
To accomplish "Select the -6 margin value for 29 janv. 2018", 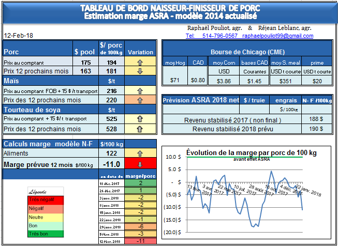I will coord(140,227).
